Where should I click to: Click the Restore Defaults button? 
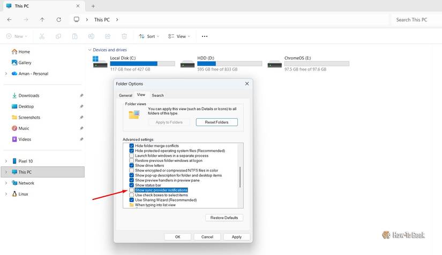pyautogui.click(x=224, y=218)
